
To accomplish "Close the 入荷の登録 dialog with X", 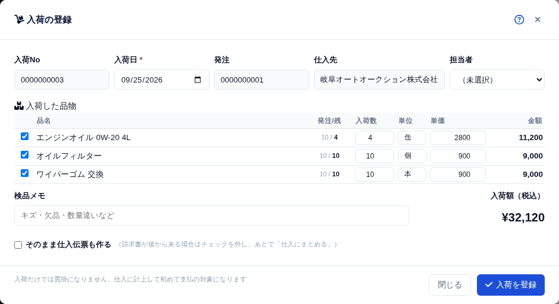I will click(538, 20).
